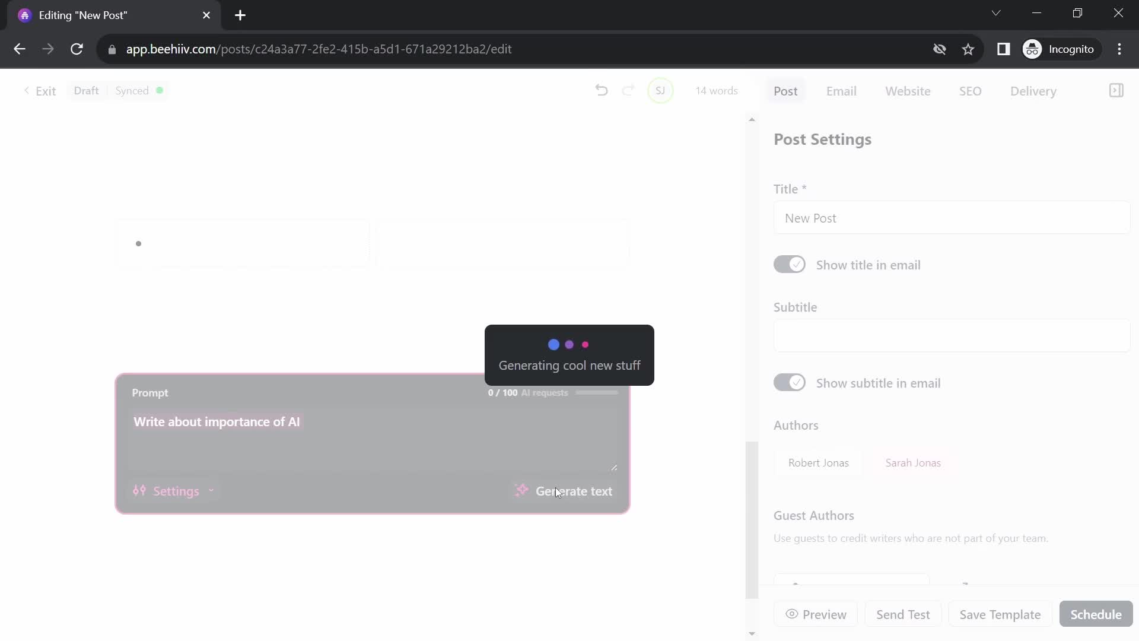Click the AI Generate text icon

click(x=521, y=490)
